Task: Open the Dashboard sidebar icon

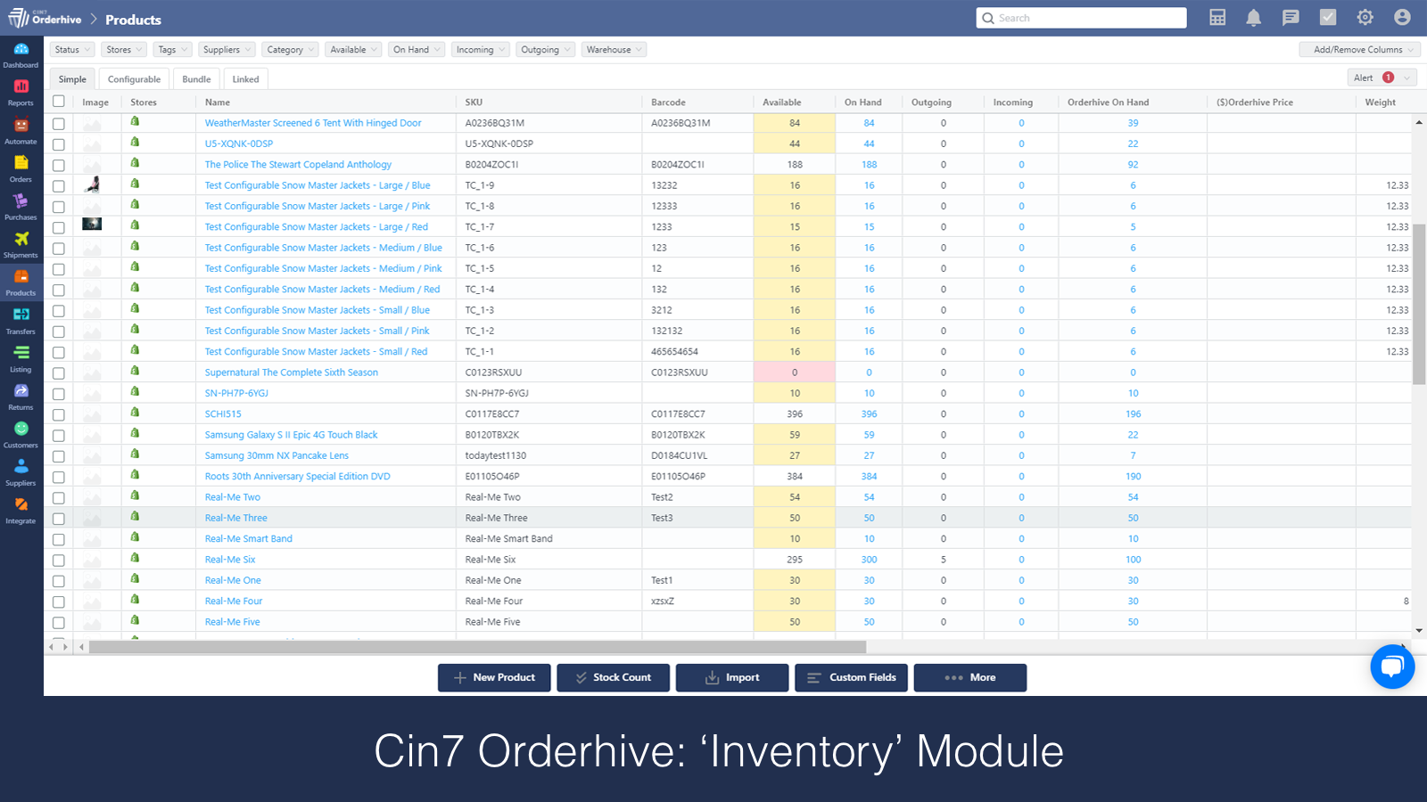Action: pos(21,54)
